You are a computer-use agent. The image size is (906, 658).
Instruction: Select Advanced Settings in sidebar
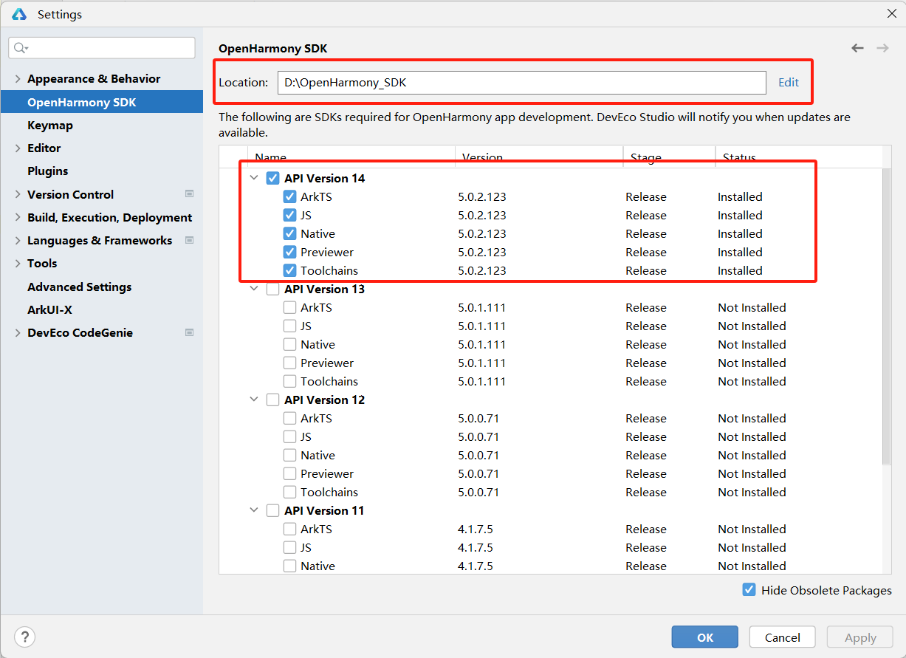pyautogui.click(x=79, y=287)
